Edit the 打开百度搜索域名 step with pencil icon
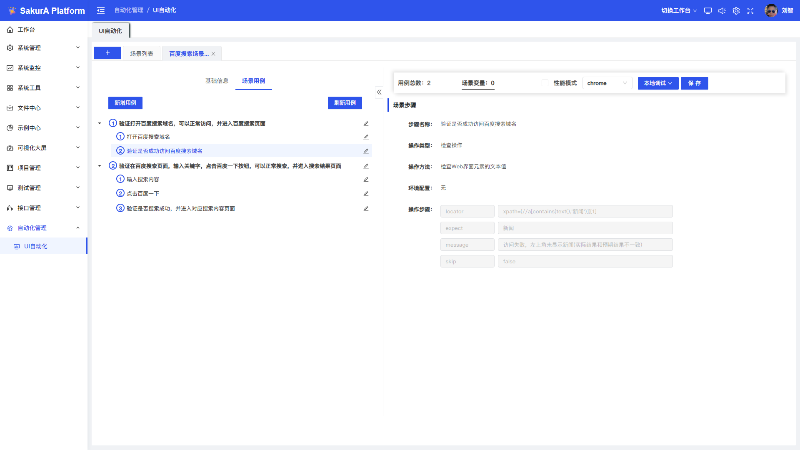The image size is (800, 450). click(366, 137)
